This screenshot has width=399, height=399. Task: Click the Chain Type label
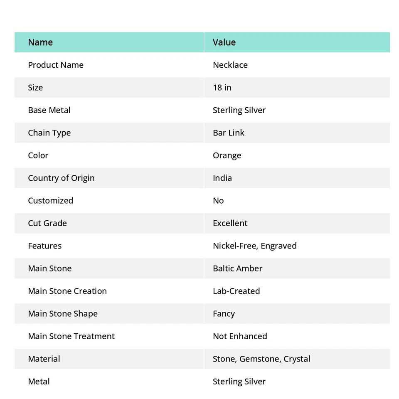pyautogui.click(x=49, y=133)
